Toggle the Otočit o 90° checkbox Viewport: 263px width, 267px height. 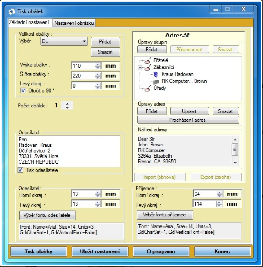(23, 91)
